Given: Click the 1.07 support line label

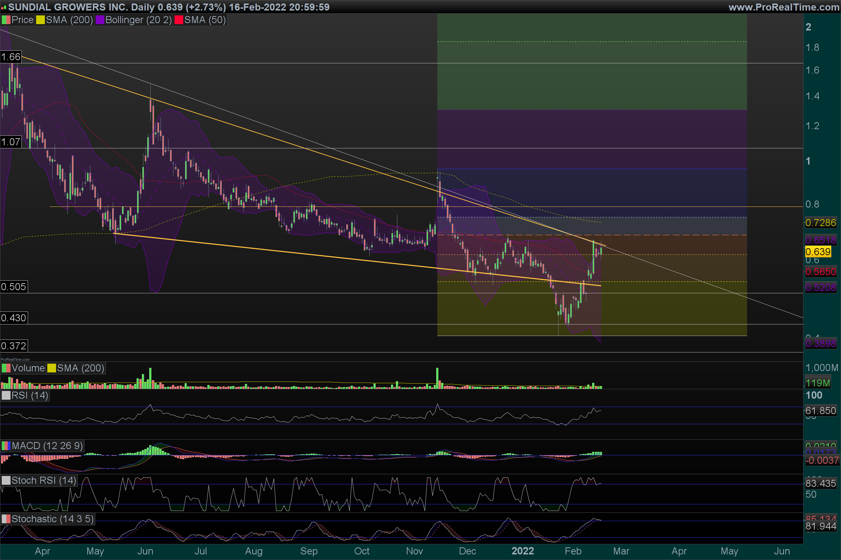Looking at the screenshot, I should [x=11, y=142].
